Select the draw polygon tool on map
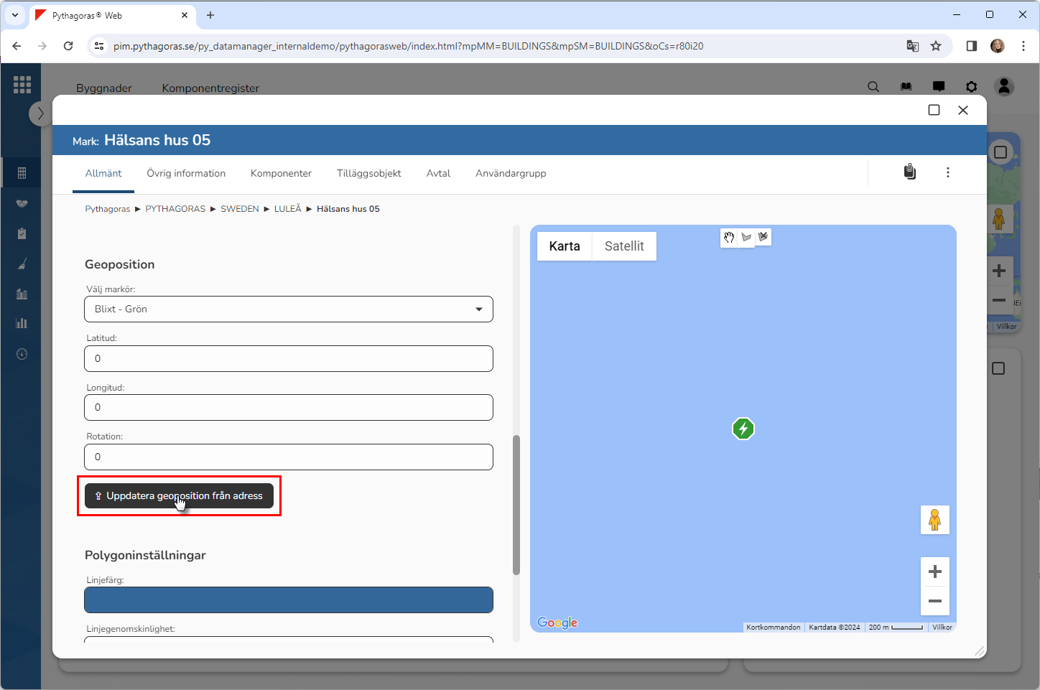 pos(746,237)
